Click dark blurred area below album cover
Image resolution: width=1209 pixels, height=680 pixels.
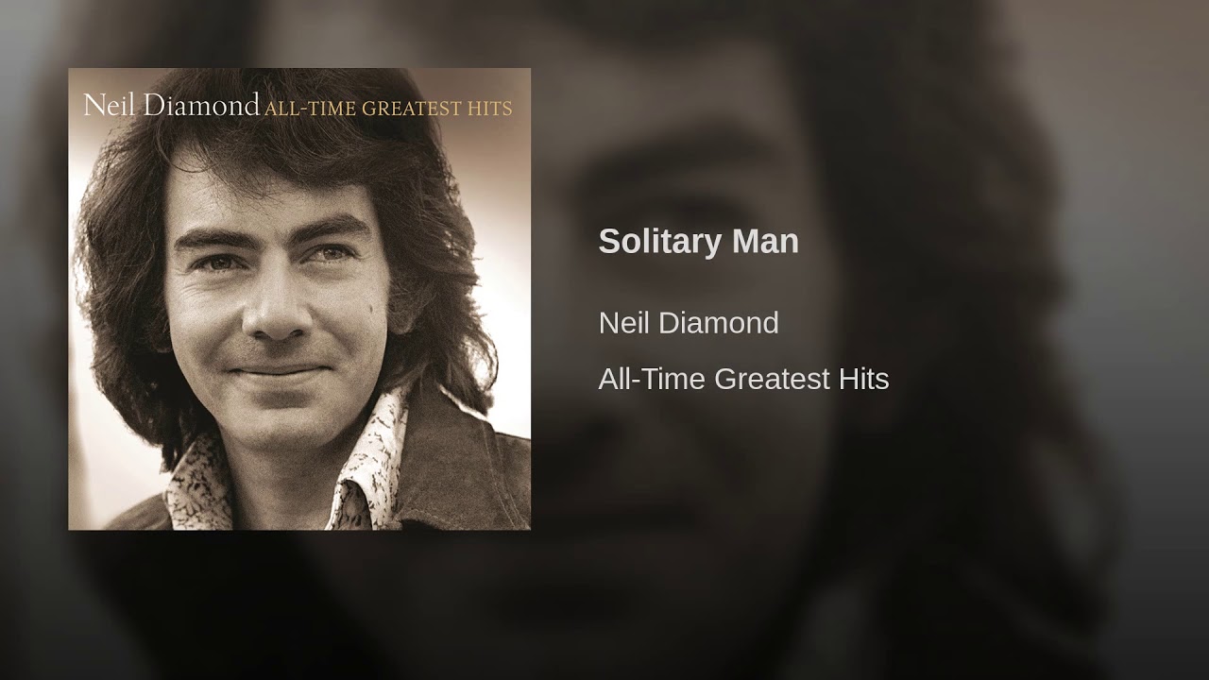(x=299, y=604)
